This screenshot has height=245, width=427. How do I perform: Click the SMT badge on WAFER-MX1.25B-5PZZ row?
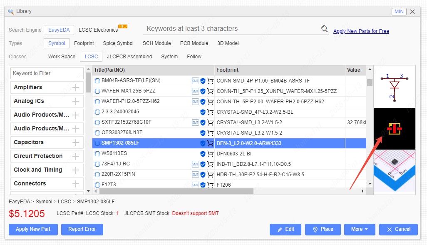pos(195,91)
